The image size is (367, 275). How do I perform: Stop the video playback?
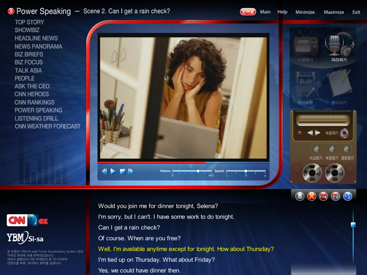(122, 171)
